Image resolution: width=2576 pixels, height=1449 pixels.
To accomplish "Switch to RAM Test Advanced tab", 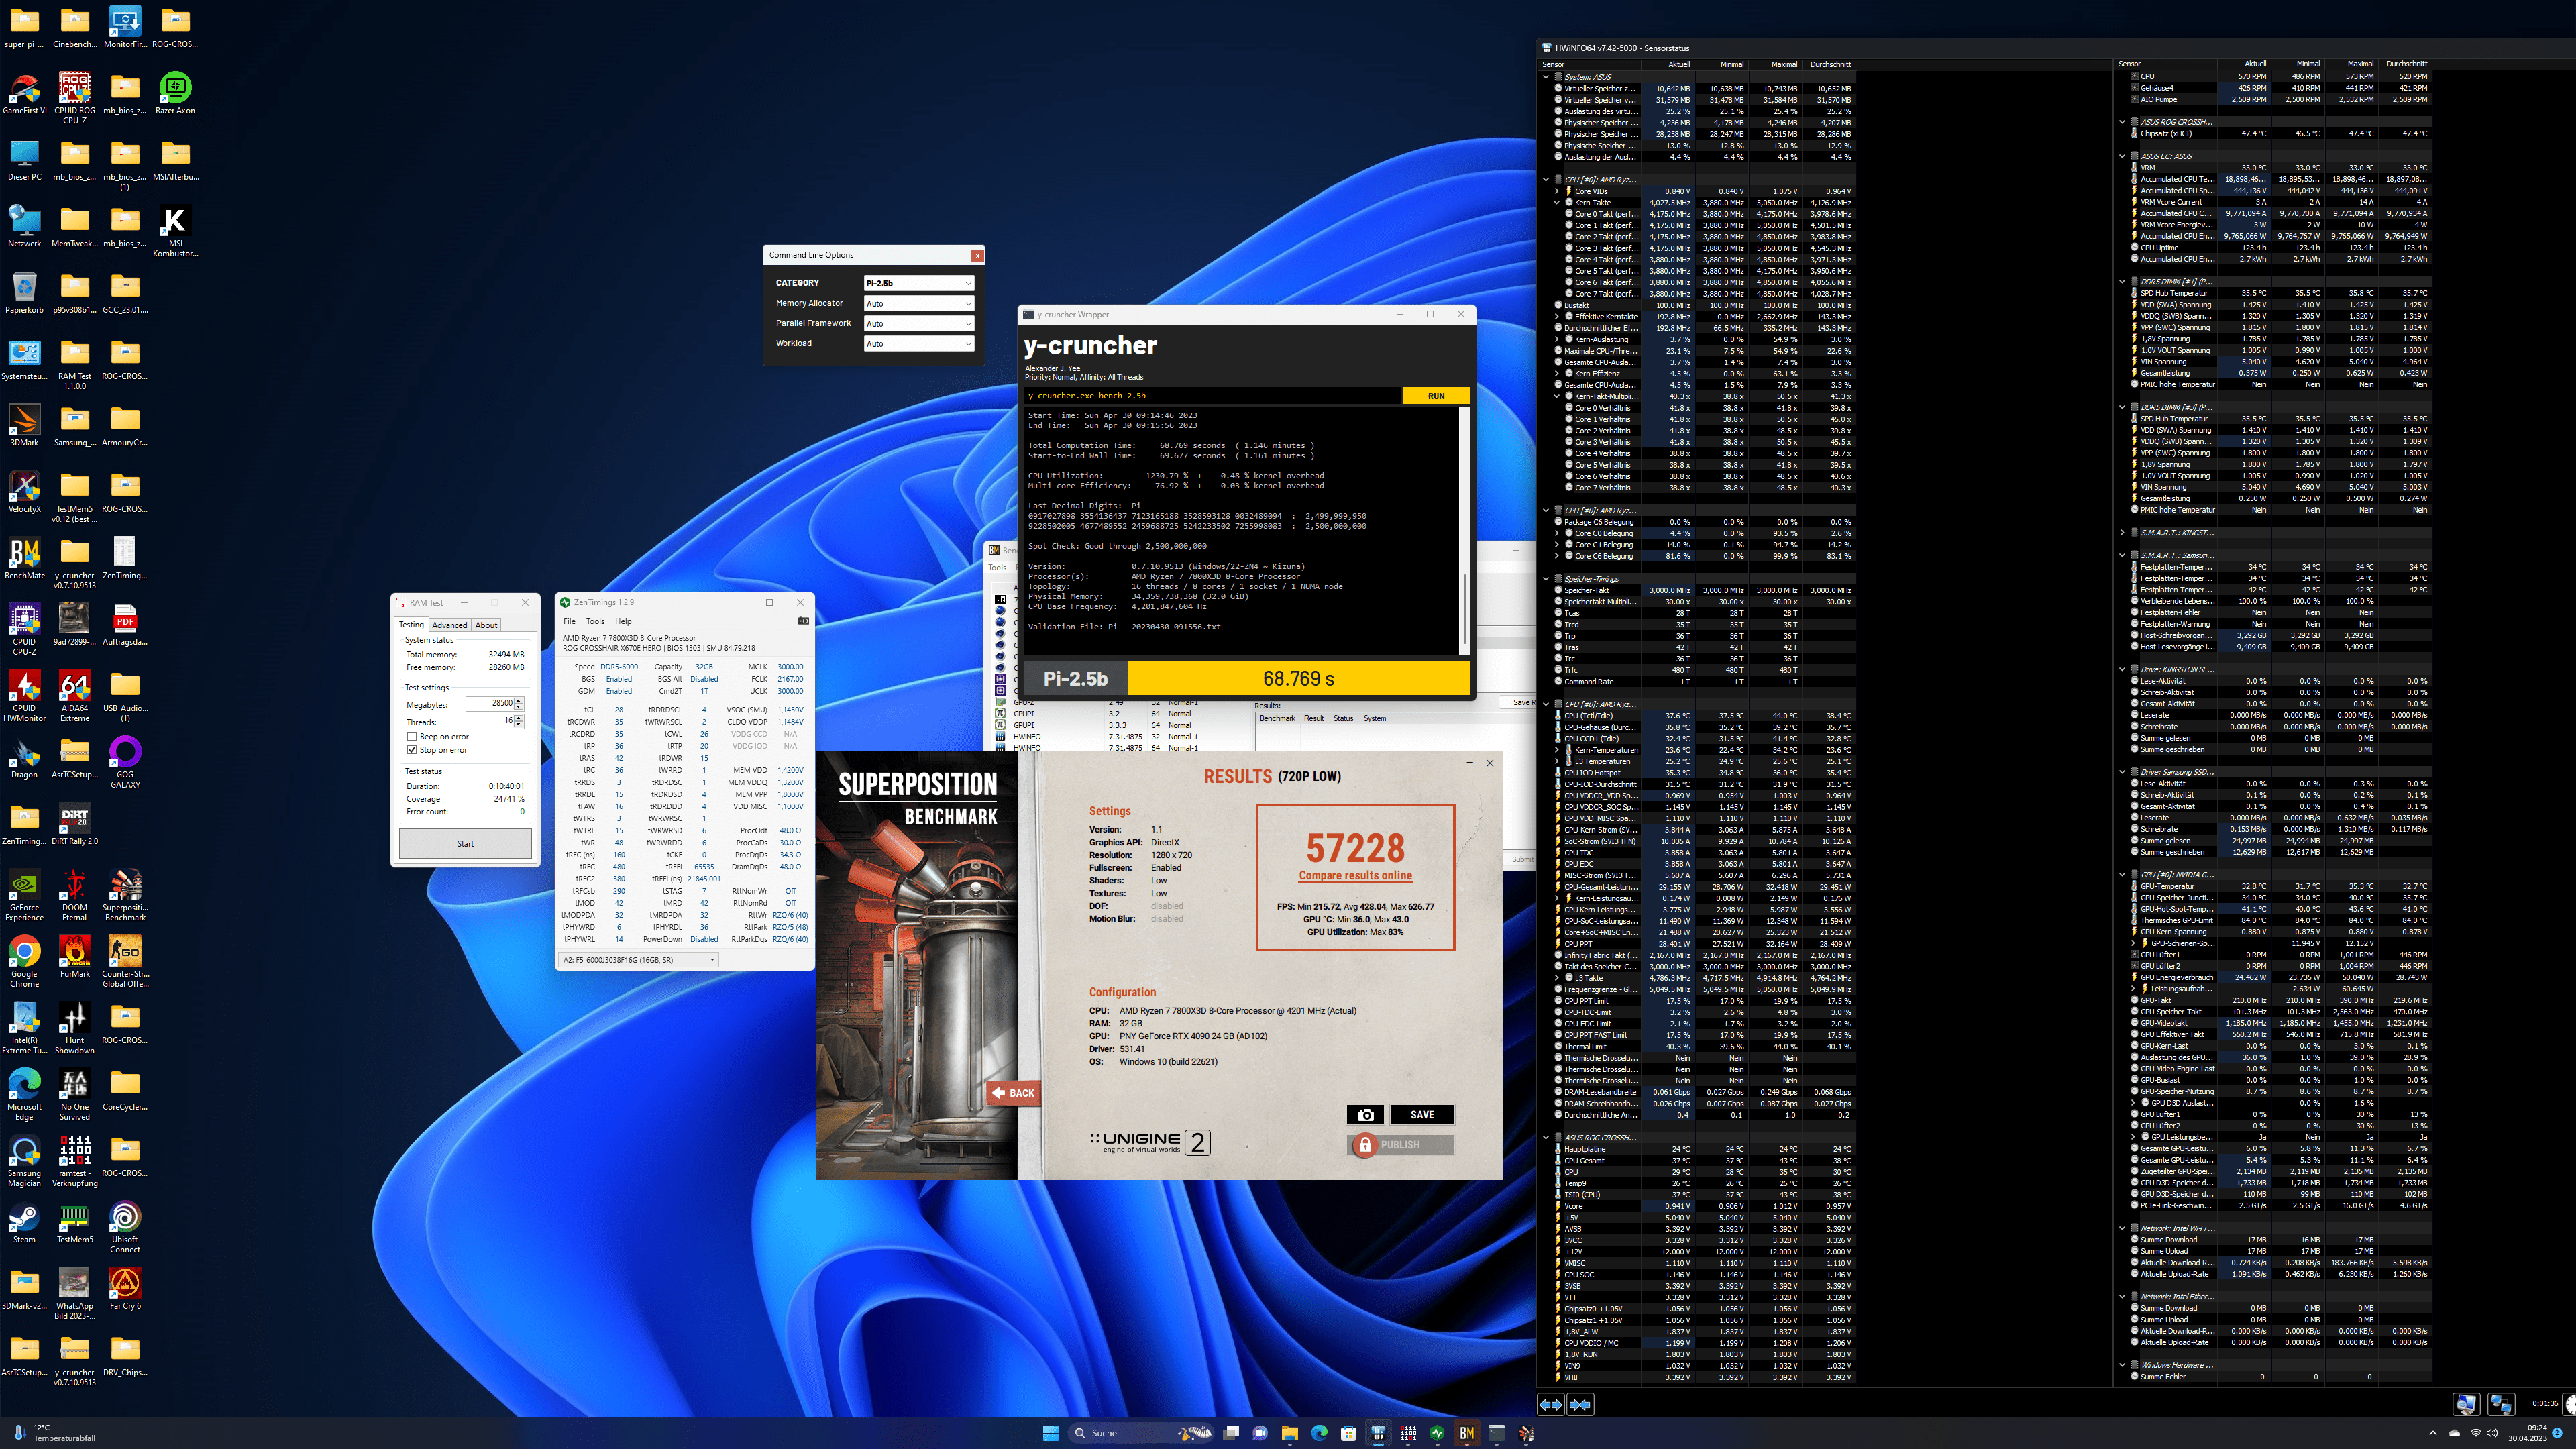I will click(449, 625).
